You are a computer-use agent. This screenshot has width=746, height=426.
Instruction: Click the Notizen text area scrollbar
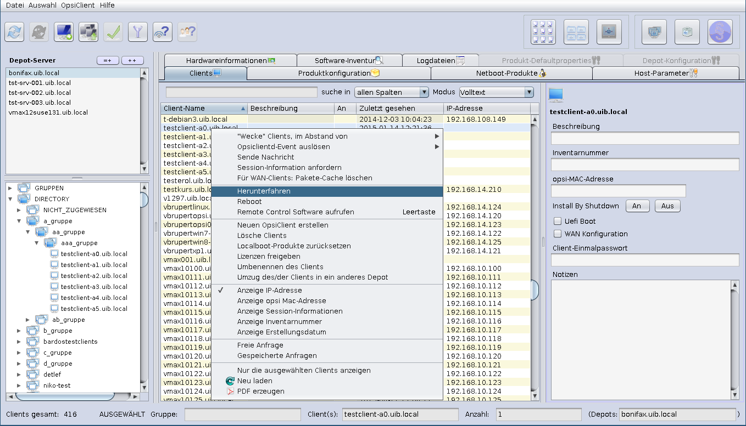pyautogui.click(x=735, y=339)
